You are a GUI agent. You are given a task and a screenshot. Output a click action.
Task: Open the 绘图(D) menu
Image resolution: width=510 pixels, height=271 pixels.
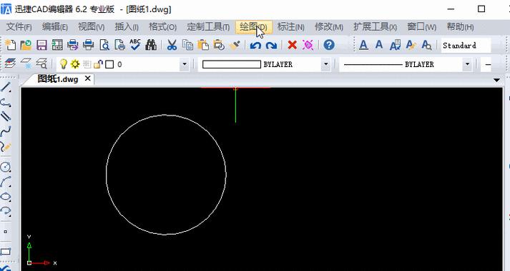coord(253,27)
